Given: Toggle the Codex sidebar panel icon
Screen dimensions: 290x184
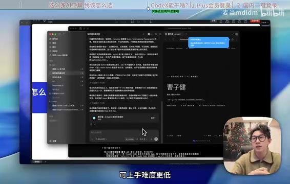Looking at the screenshot, I should pos(59,34).
